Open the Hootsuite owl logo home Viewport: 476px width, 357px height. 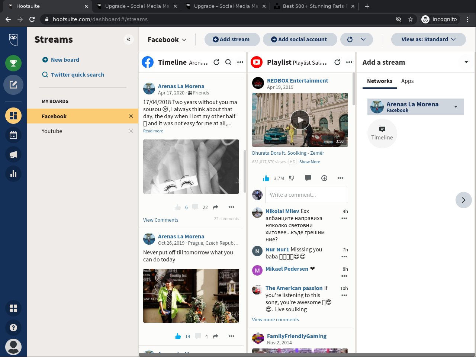click(13, 39)
